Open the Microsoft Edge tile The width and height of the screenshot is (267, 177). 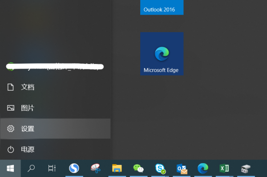point(162,54)
